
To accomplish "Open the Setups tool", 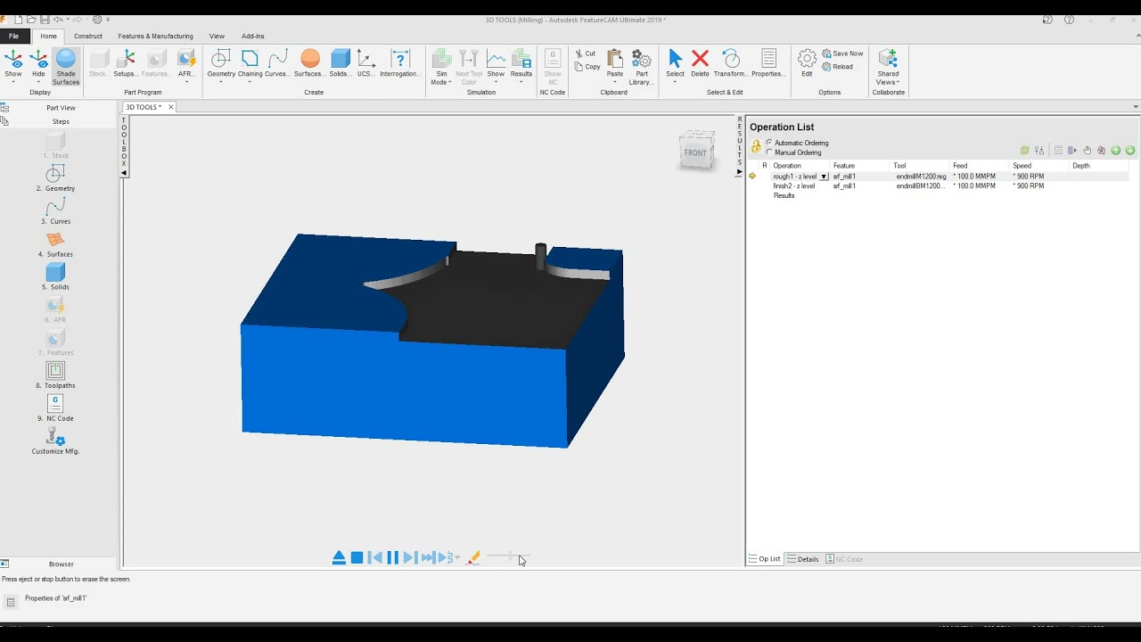I will click(x=125, y=63).
